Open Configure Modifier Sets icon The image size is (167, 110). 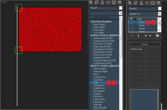pyautogui.click(x=157, y=35)
